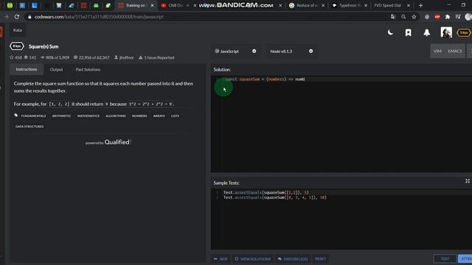Open the Node v8.1.3 version dropdown

point(291,52)
